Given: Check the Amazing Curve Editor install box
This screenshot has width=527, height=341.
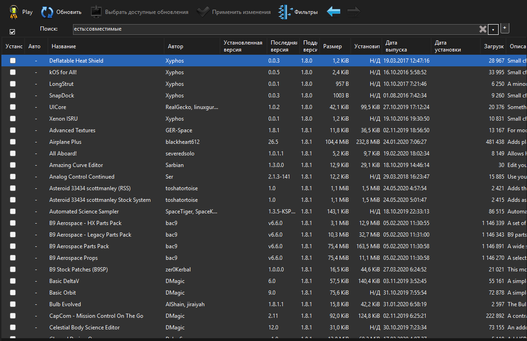Looking at the screenshot, I should (13, 165).
